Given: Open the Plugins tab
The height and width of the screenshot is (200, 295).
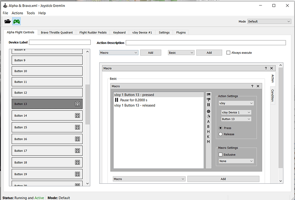Looking at the screenshot, I should click(181, 32).
